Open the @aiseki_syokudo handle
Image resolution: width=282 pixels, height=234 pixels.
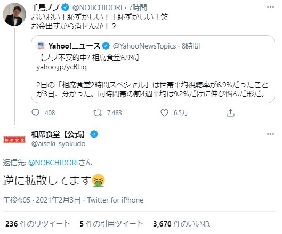tap(58, 144)
